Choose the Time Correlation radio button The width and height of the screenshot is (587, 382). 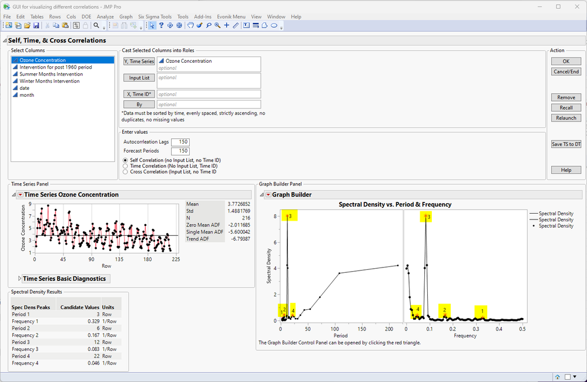point(125,166)
